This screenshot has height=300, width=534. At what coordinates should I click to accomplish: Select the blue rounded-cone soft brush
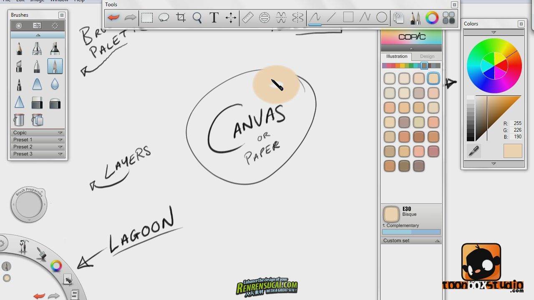(37, 85)
